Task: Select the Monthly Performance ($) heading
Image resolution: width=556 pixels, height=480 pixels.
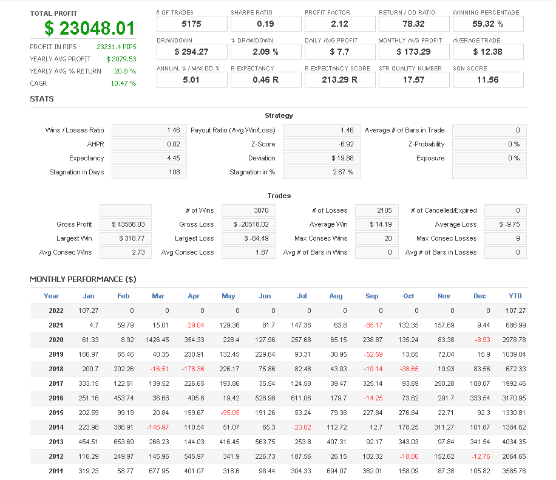Action: point(83,279)
